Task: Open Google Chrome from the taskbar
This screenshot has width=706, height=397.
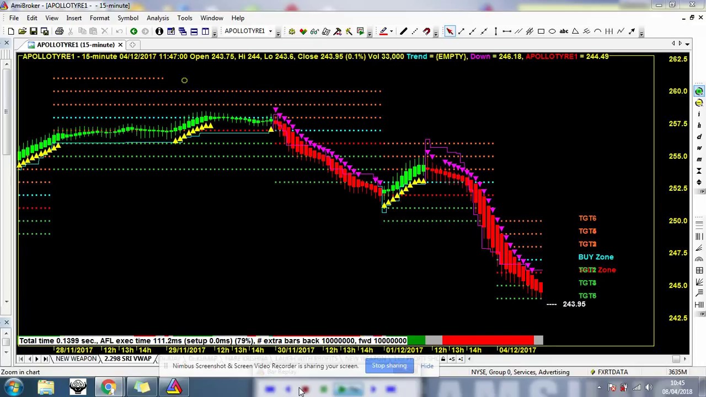Action: click(x=109, y=388)
